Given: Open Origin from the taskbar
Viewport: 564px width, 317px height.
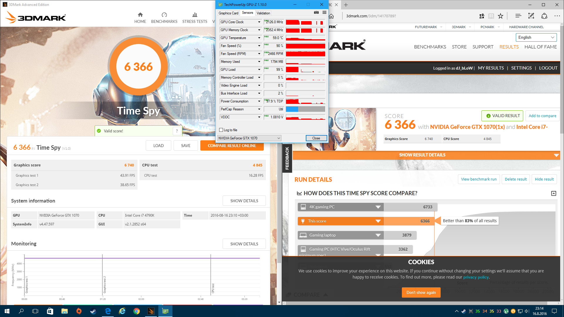Looking at the screenshot, I should (x=79, y=311).
